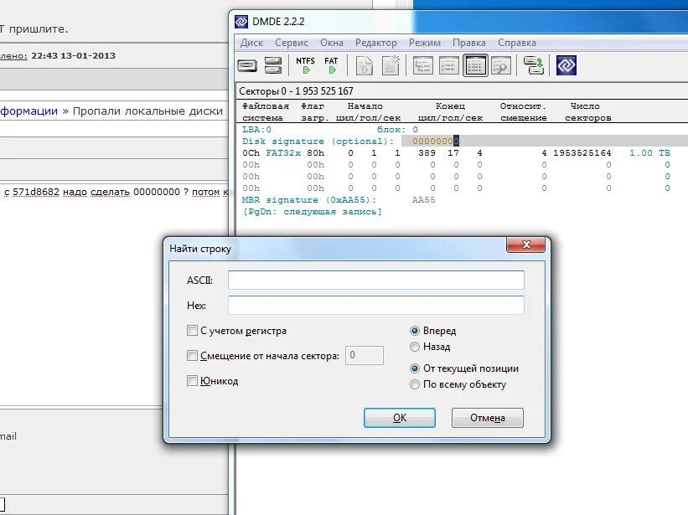Click the LBA:0 label

pyautogui.click(x=256, y=130)
